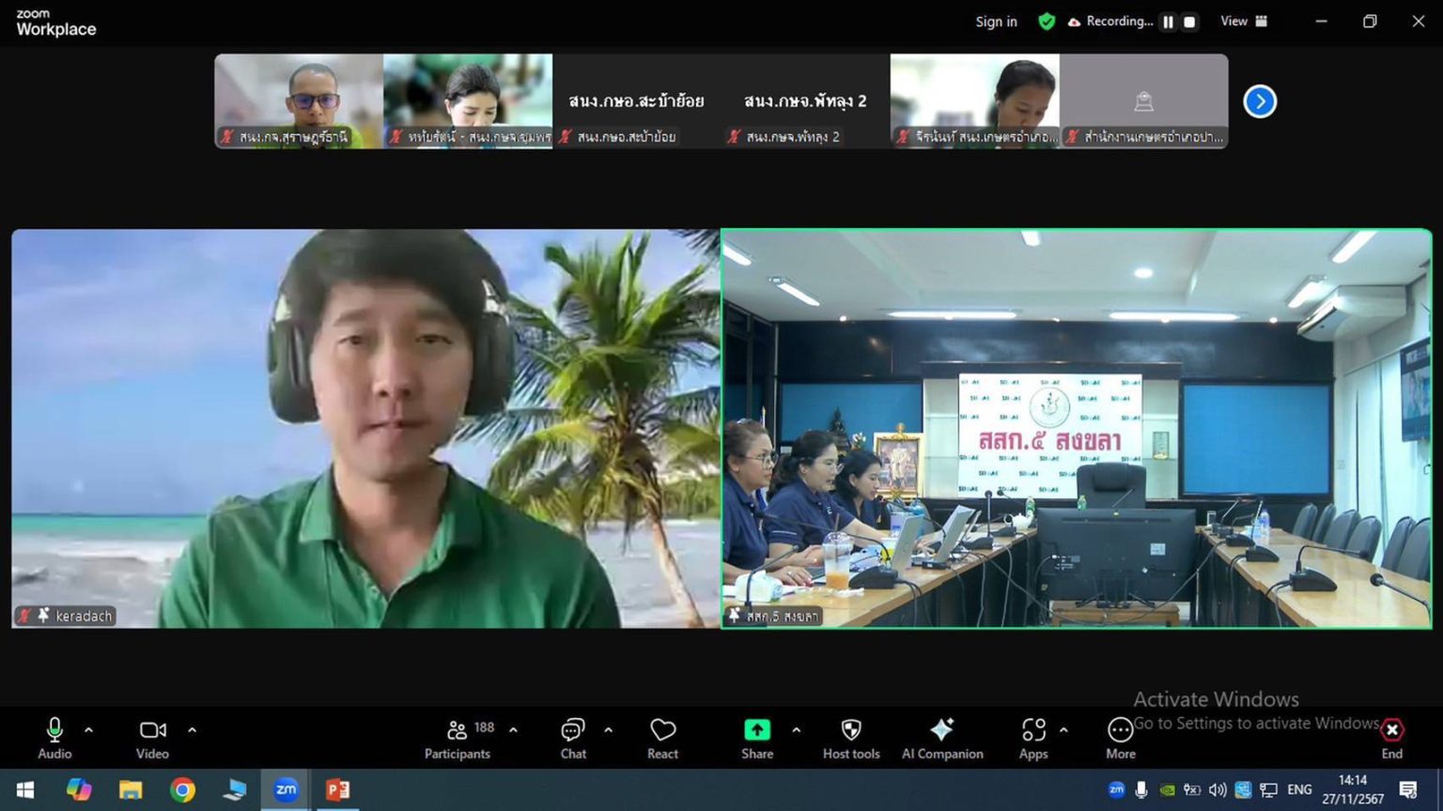Pause the recording
Screen dimensions: 1443x811
pos(1168,22)
